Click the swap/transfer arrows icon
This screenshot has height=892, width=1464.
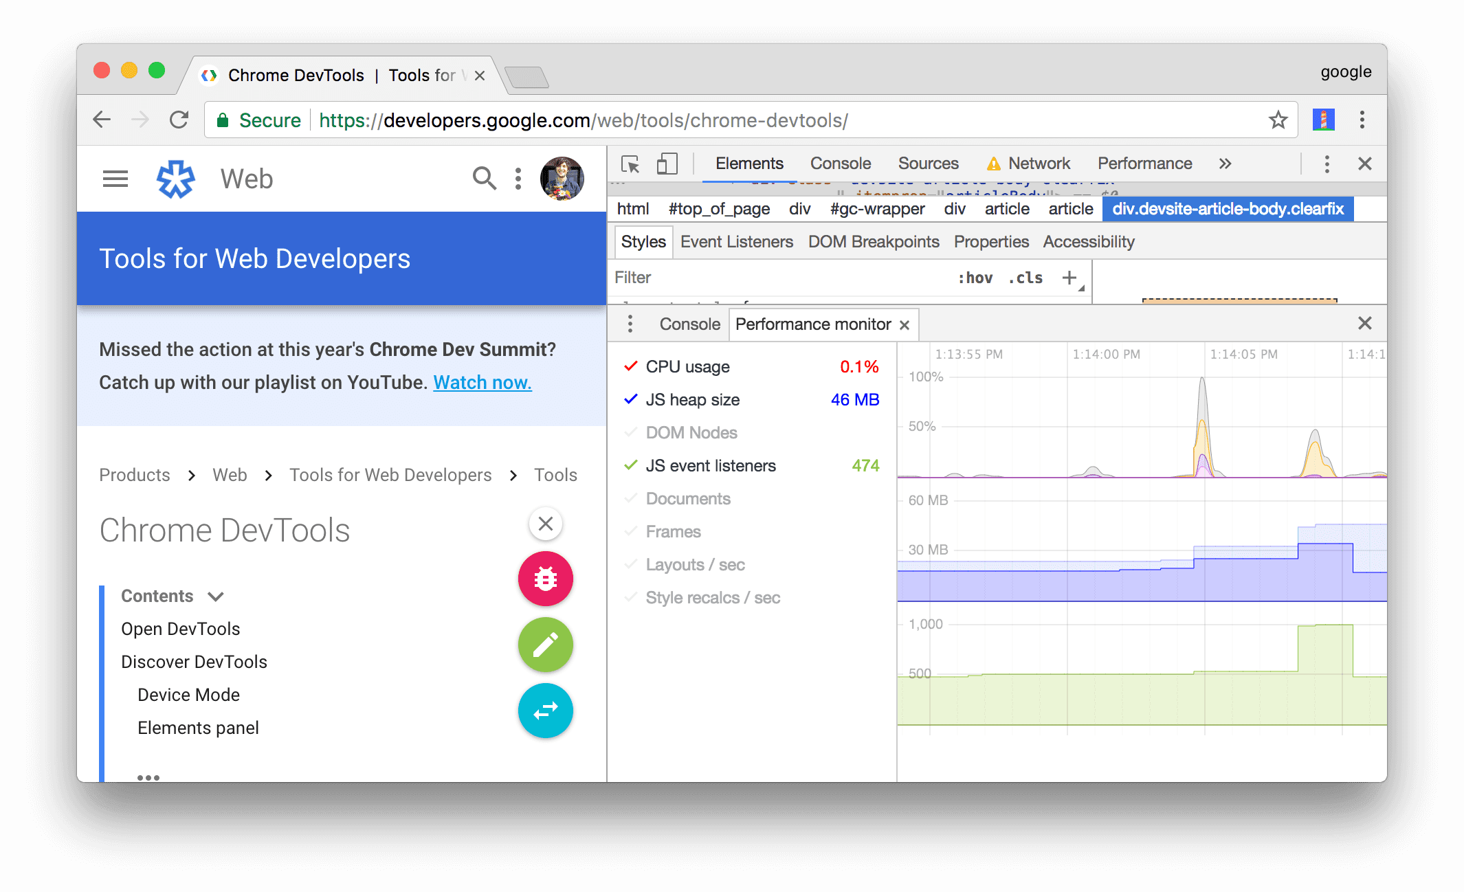(x=545, y=711)
